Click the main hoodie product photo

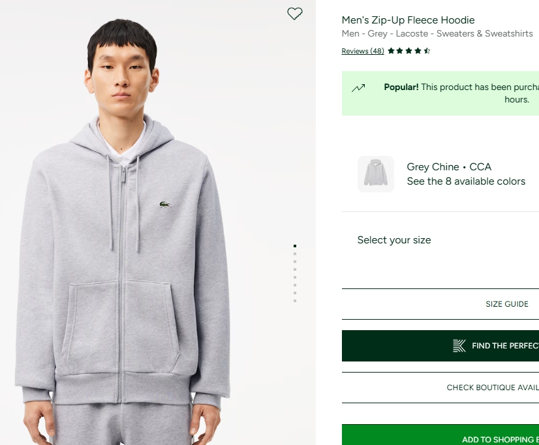click(131, 261)
